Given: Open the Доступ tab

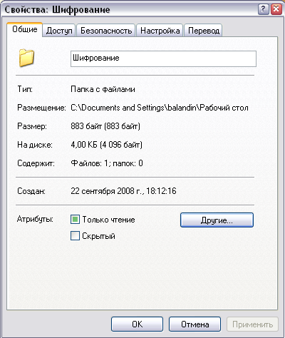Looking at the screenshot, I should pos(59,31).
